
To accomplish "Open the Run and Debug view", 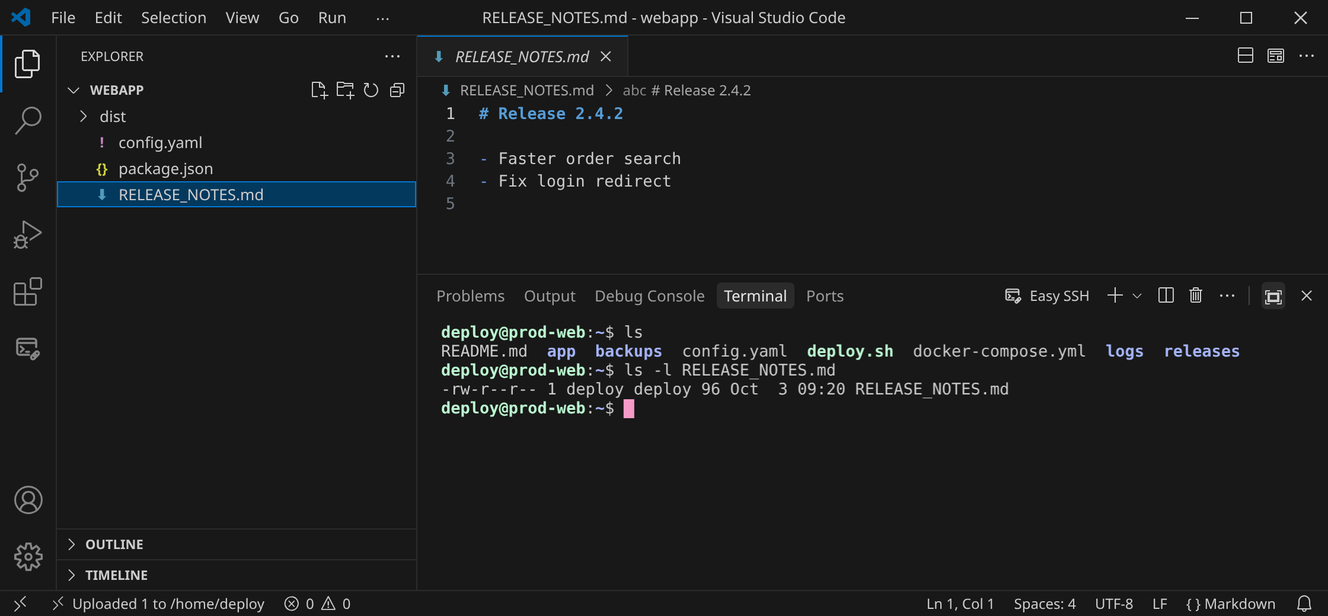I will 28,235.
